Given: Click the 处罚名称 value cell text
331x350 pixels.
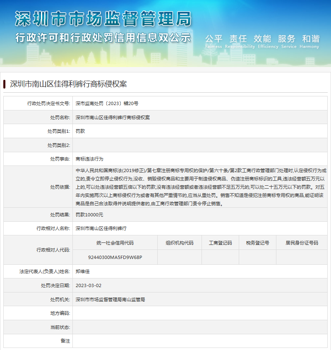Looking at the screenshot, I should coord(113,117).
